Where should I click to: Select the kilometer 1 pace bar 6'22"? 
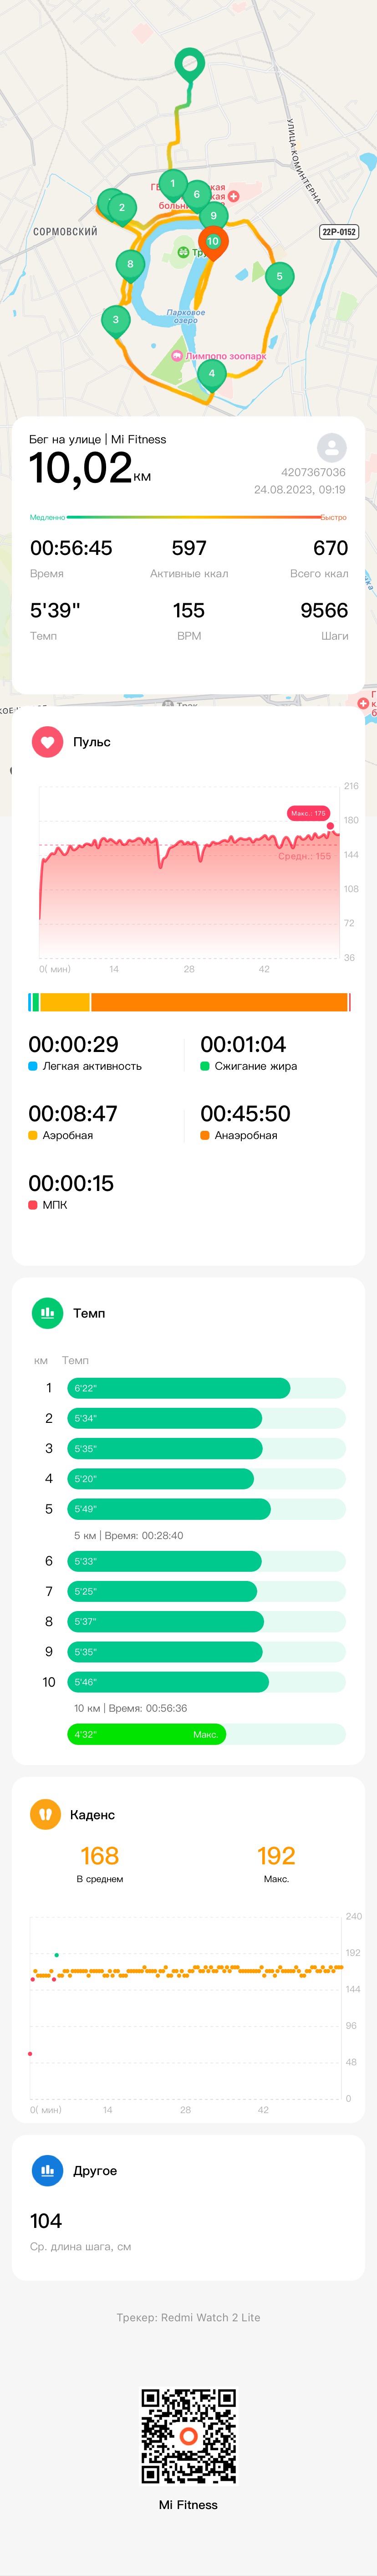point(178,1388)
